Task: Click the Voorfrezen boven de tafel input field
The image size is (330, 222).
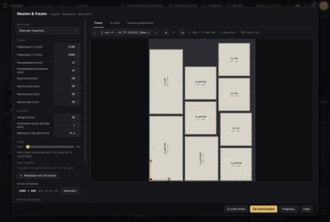Action: tap(65, 125)
